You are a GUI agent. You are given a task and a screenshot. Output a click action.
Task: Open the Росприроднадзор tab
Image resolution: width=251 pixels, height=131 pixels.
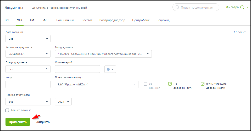112,20
